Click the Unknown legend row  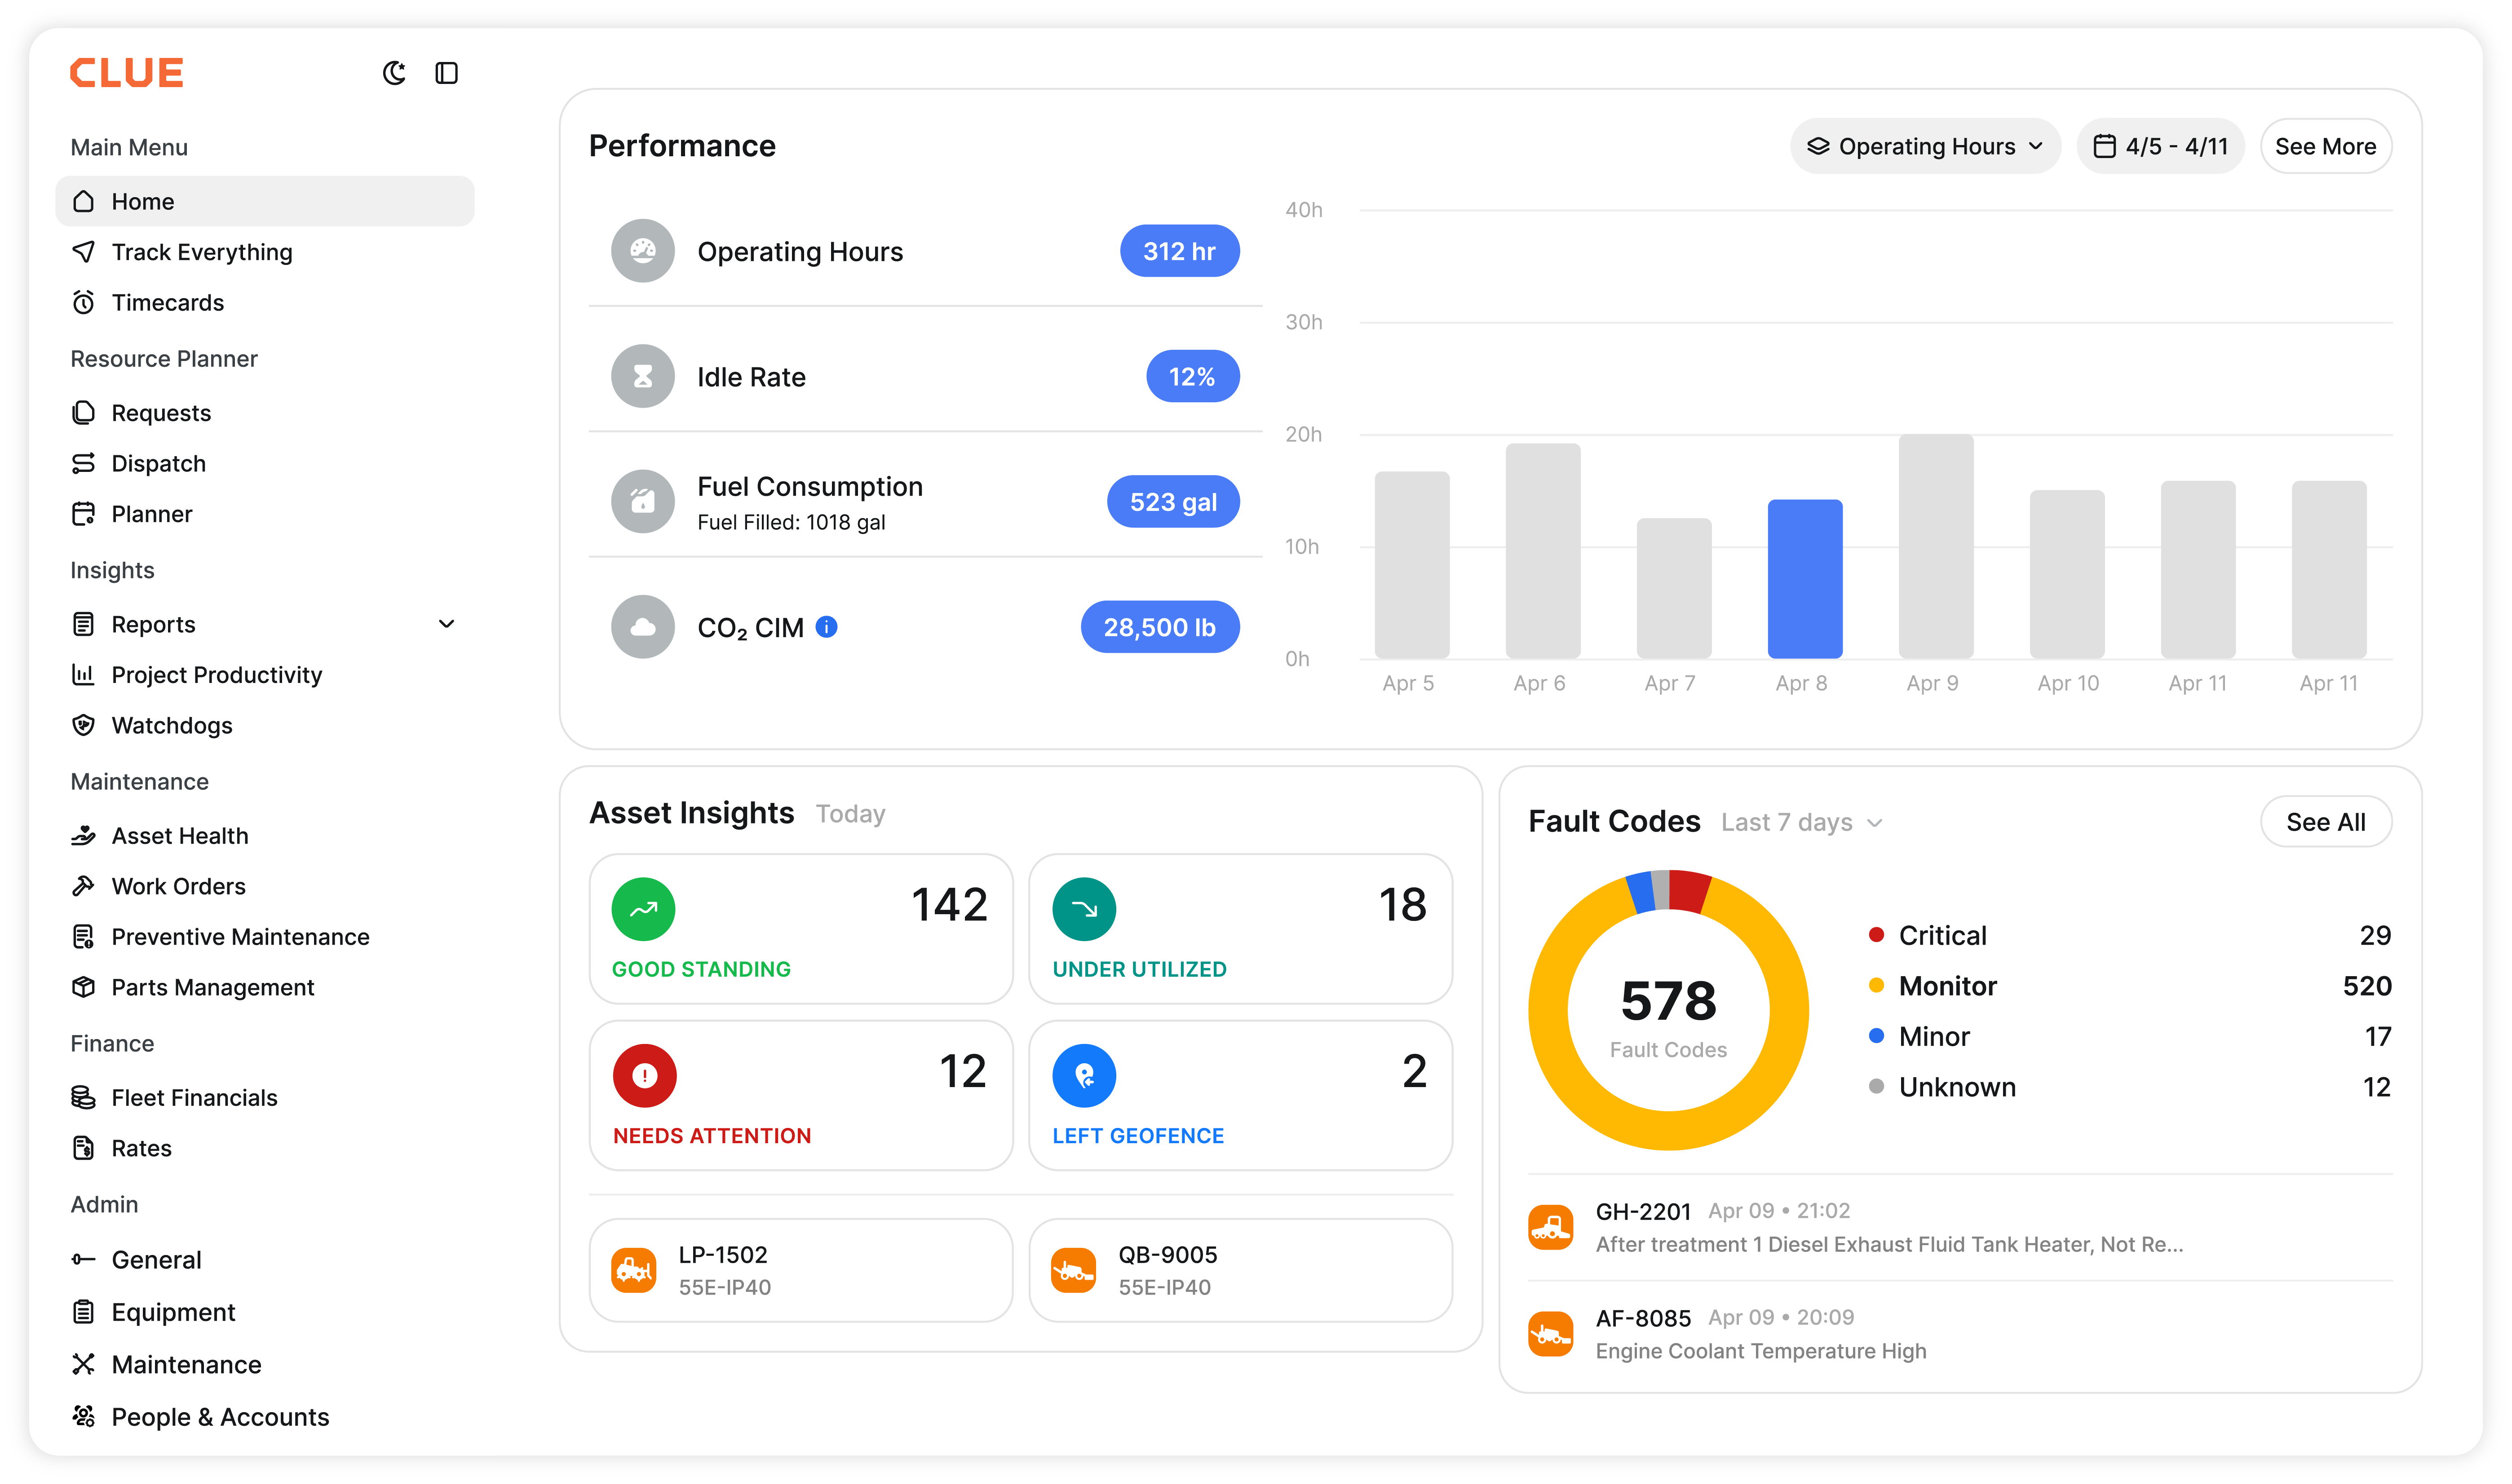[x=2130, y=1087]
